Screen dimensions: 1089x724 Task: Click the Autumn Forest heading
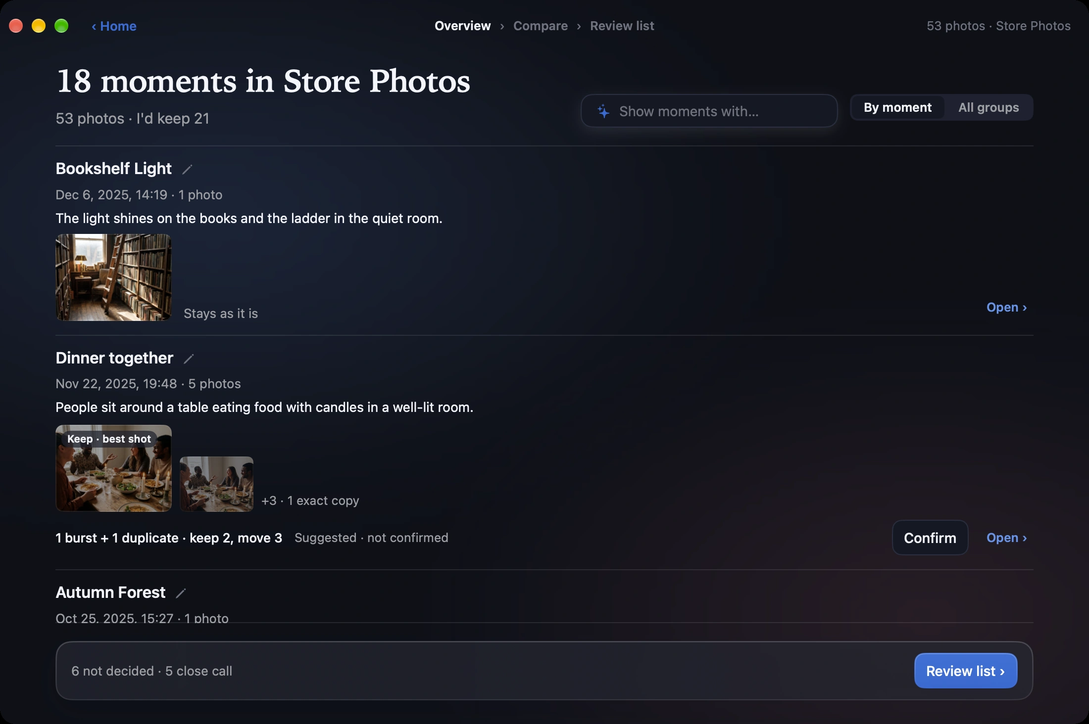coord(110,592)
